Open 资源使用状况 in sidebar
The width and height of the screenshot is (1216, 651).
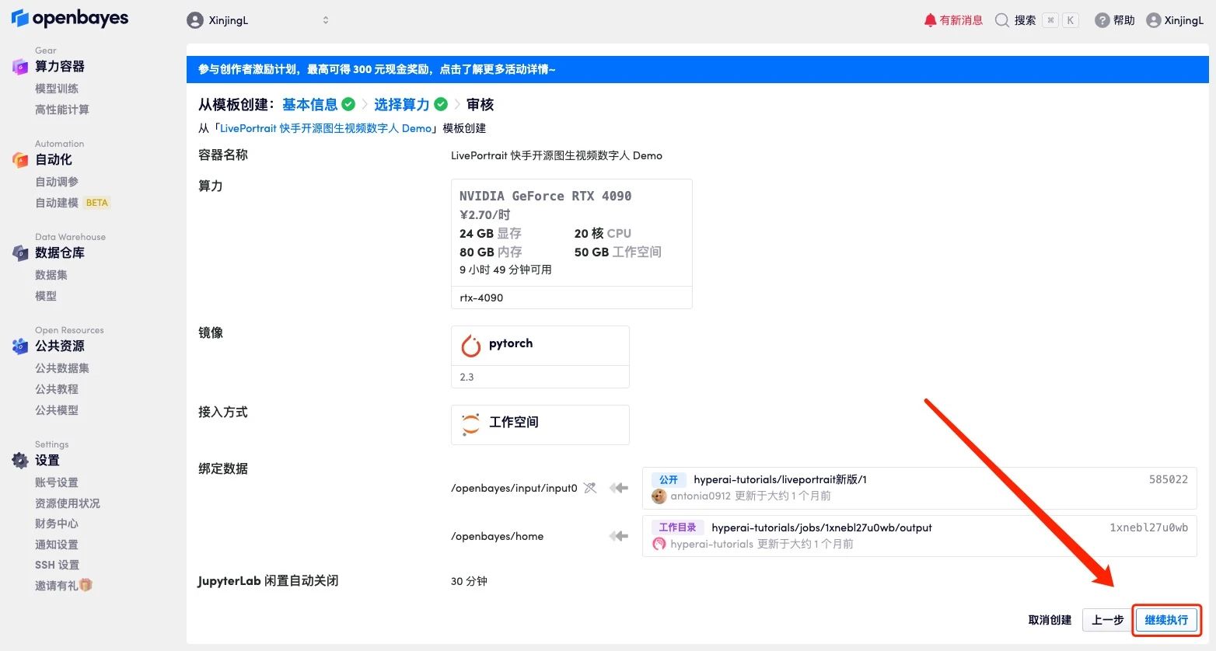(x=68, y=503)
